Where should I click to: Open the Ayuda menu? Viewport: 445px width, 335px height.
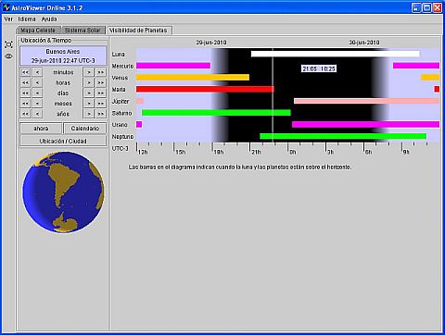coord(49,19)
